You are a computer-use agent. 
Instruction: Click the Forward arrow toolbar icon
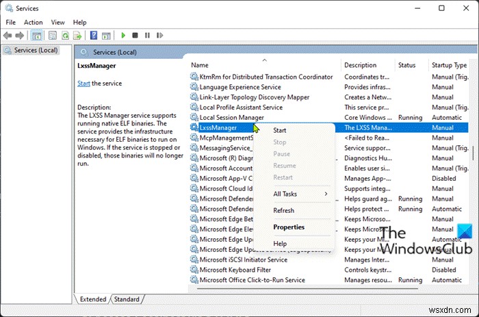[x=18, y=35]
